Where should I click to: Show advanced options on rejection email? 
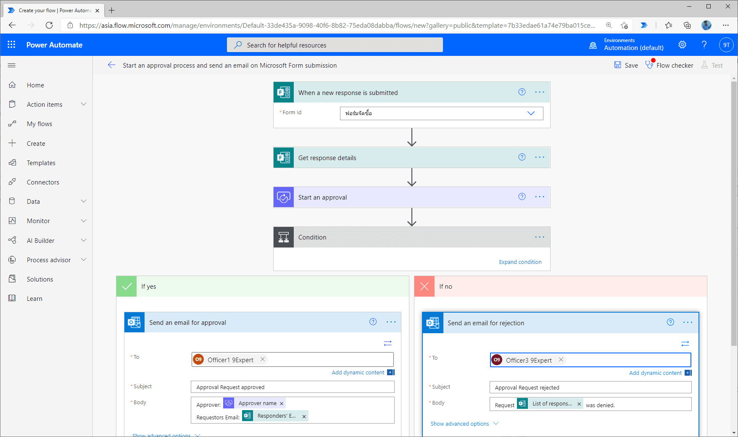tap(459, 424)
